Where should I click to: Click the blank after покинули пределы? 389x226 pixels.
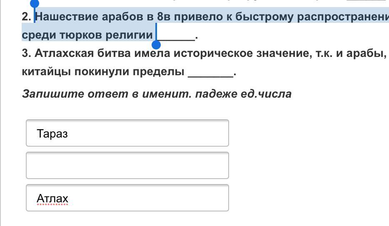coord(210,72)
